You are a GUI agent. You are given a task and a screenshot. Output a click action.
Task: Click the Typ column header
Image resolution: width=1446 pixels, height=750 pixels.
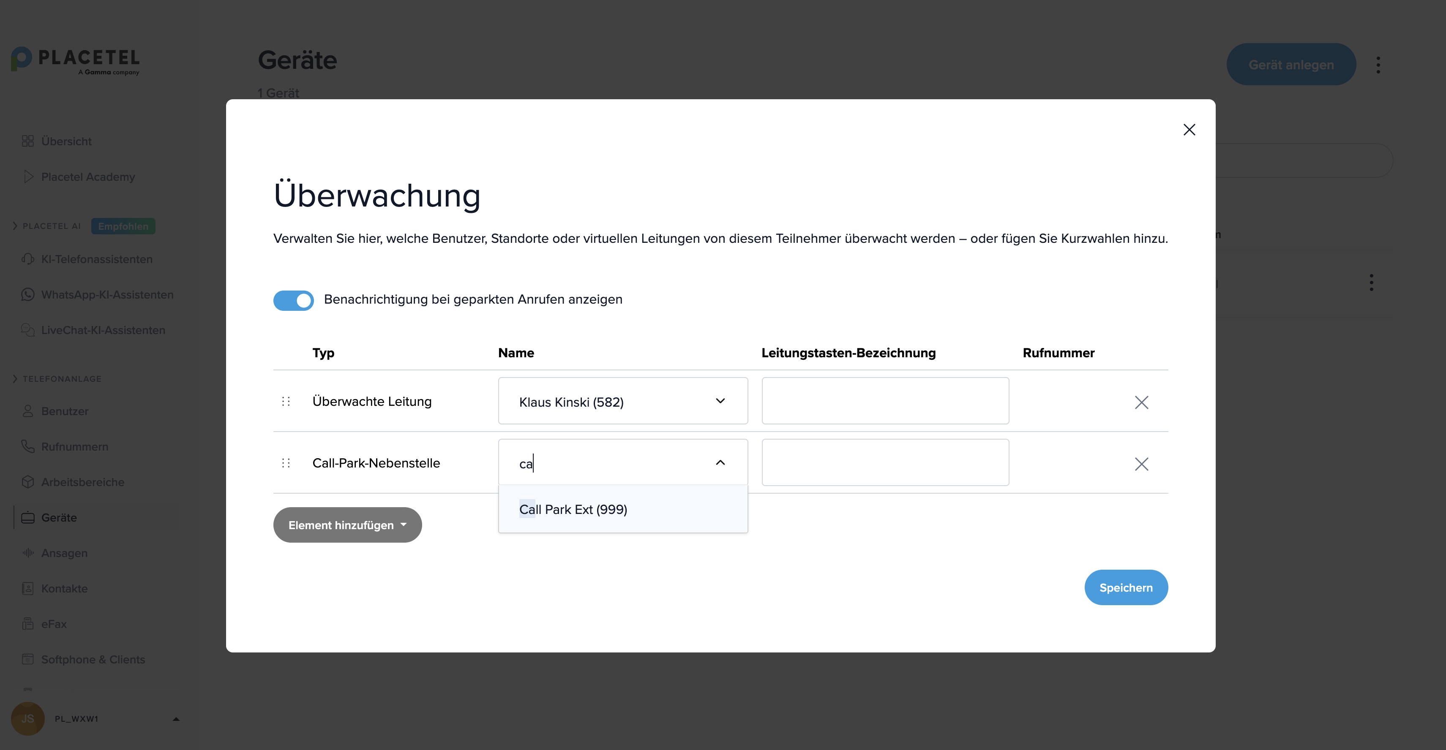pyautogui.click(x=323, y=353)
